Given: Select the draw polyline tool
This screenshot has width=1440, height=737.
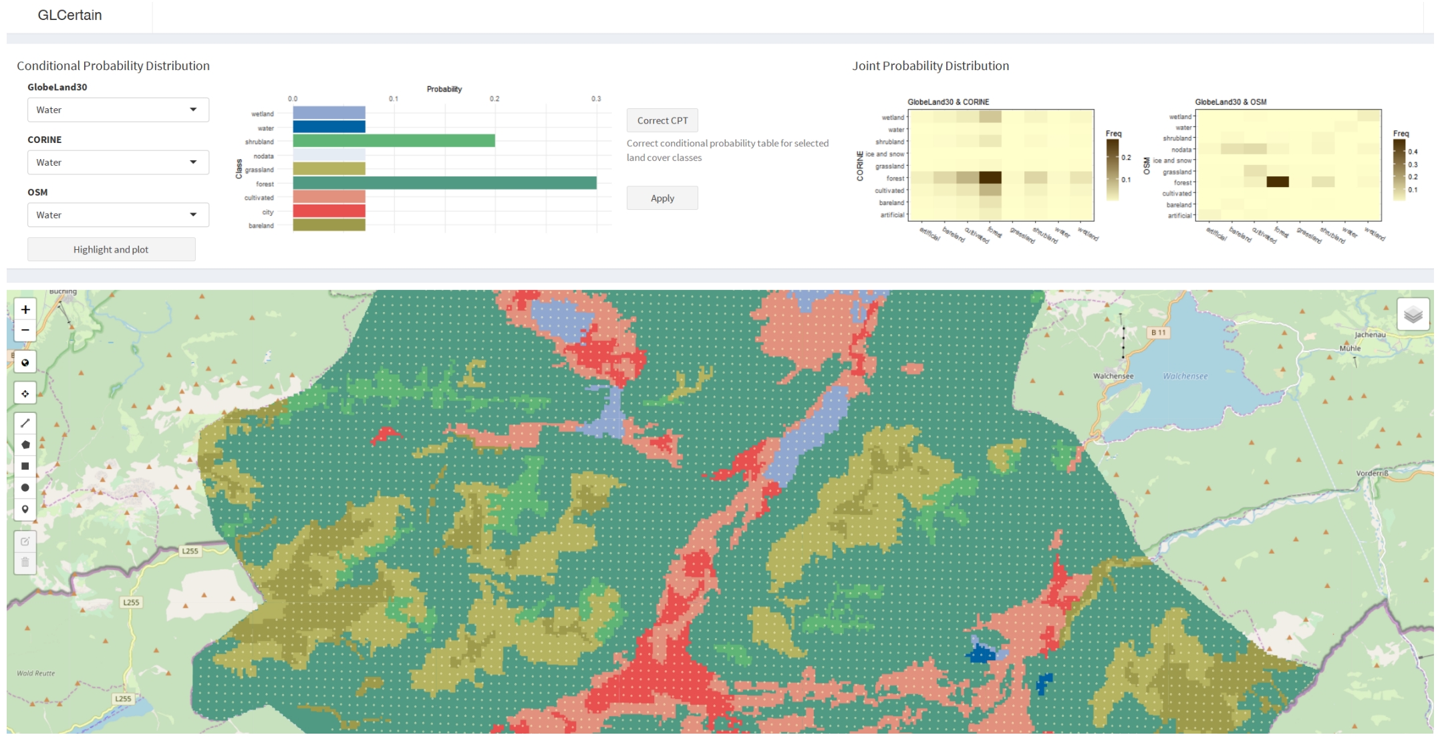Looking at the screenshot, I should (25, 423).
